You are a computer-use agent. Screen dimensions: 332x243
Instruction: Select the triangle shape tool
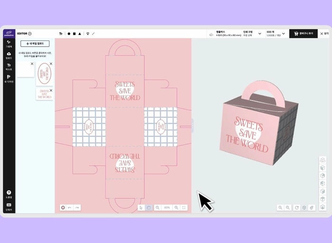click(x=80, y=34)
